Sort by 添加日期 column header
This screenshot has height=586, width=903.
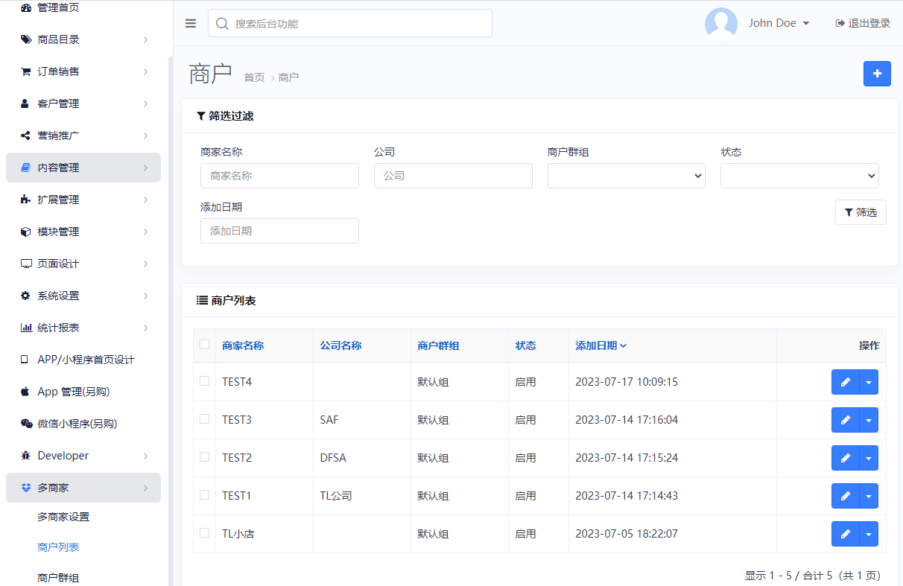click(601, 345)
